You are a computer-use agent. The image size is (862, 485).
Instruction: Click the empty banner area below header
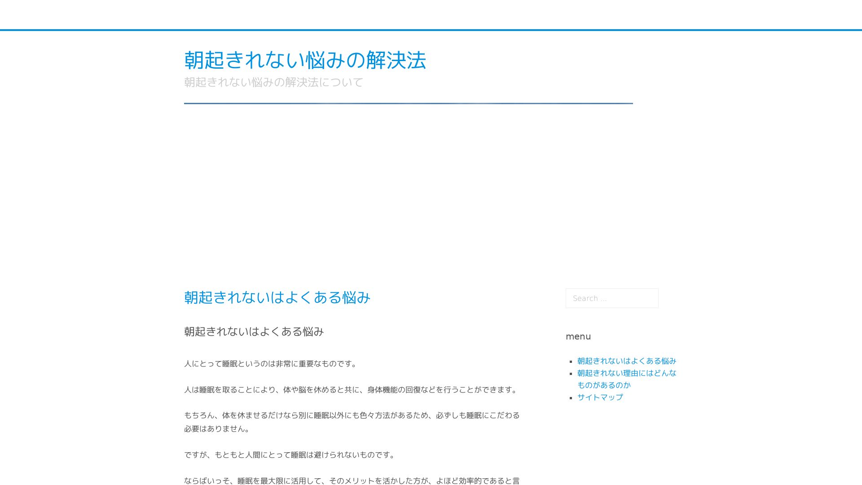click(x=408, y=189)
